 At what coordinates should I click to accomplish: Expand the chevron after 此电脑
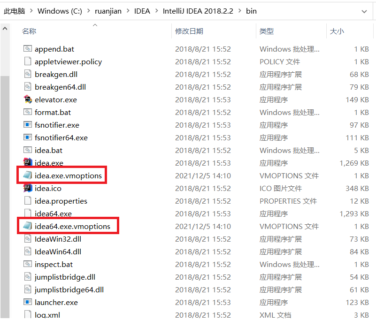(x=31, y=11)
